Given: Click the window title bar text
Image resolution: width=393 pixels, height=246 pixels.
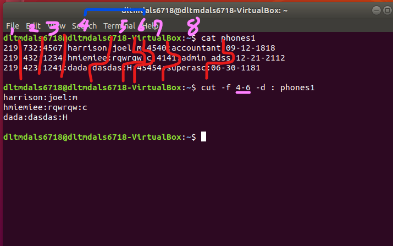Looking at the screenshot, I should pos(204,10).
